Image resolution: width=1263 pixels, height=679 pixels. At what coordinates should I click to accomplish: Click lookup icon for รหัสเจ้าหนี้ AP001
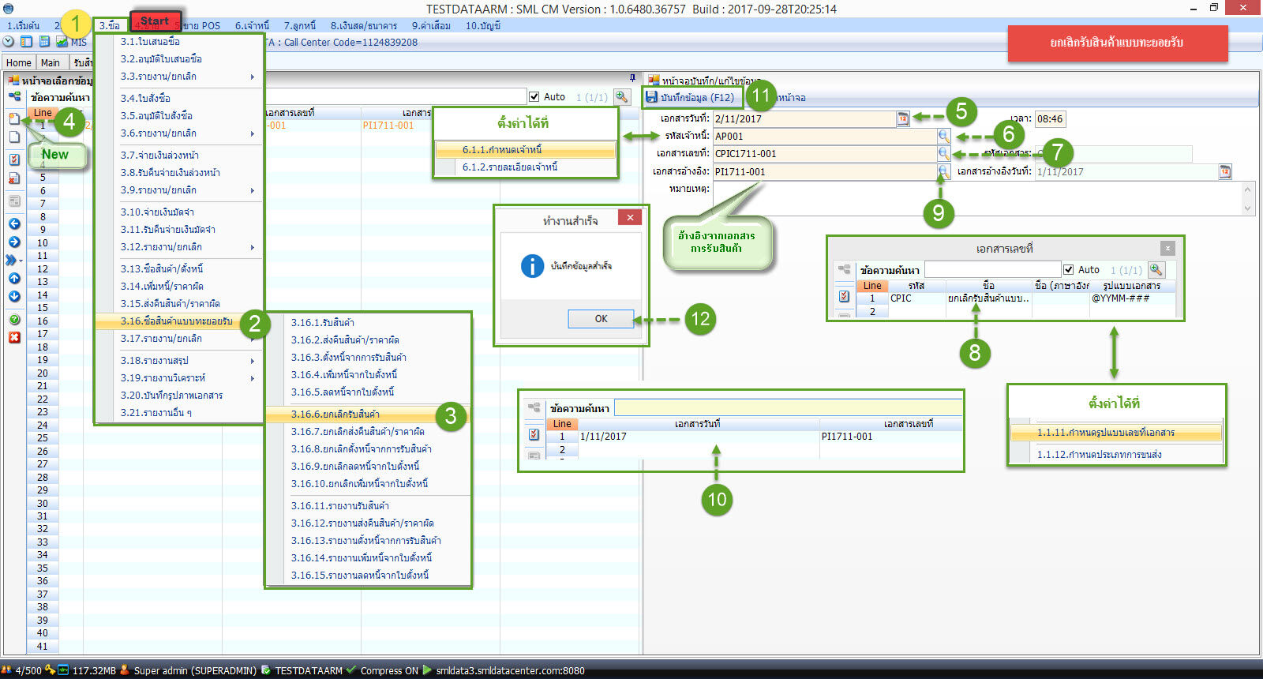(x=943, y=136)
